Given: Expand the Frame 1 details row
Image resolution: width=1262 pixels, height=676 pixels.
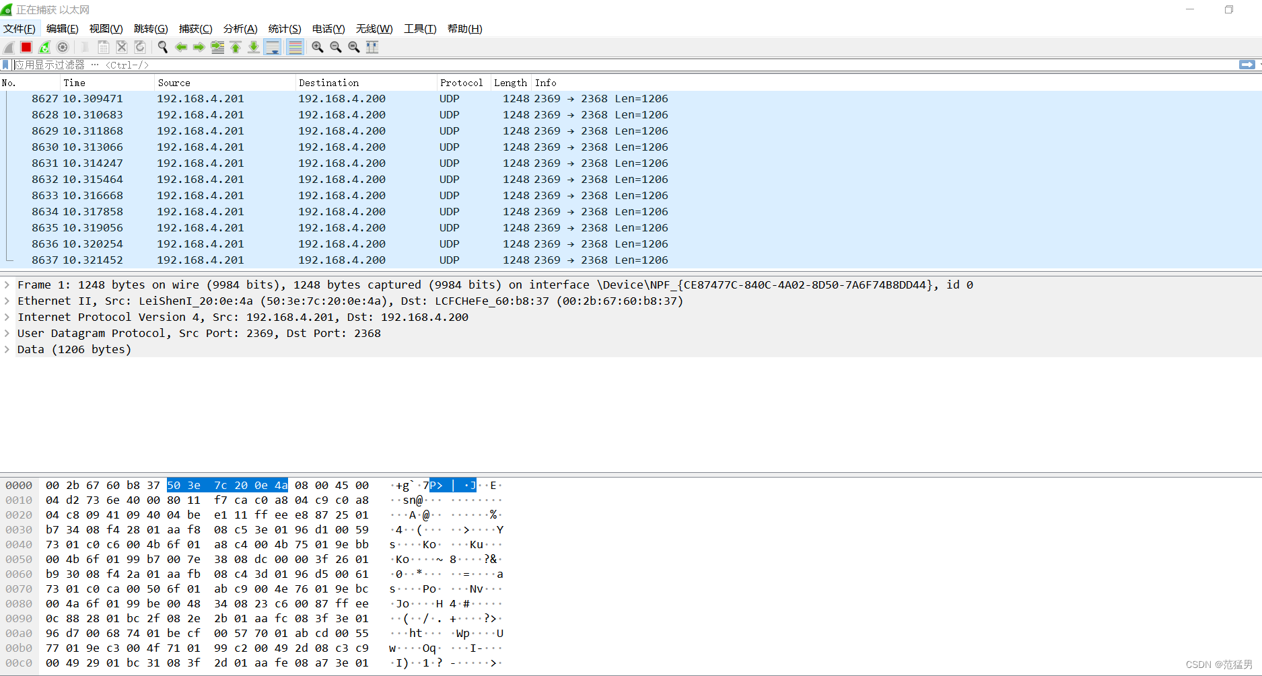Looking at the screenshot, I should (7, 285).
